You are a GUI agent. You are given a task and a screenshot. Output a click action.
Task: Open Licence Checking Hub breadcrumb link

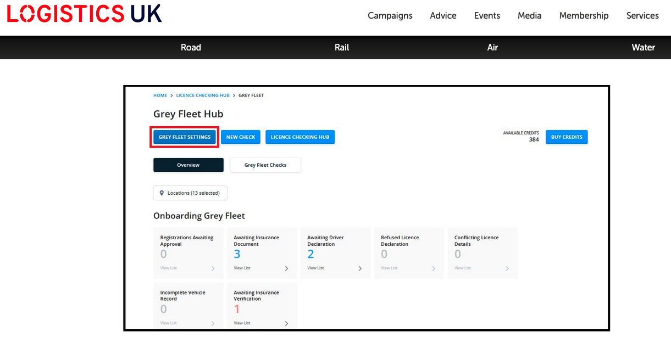click(203, 95)
